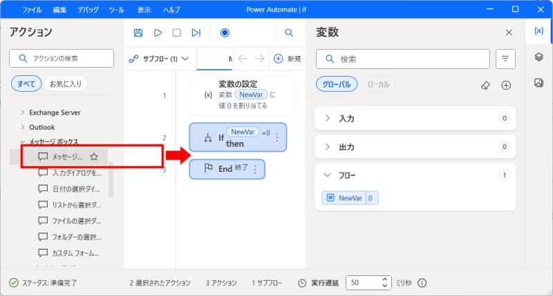Open the variables filter button

(x=505, y=59)
